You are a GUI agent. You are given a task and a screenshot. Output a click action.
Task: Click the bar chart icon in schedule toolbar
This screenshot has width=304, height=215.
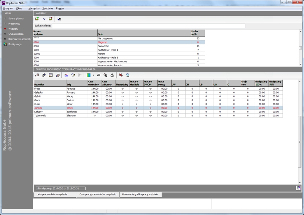66,75
